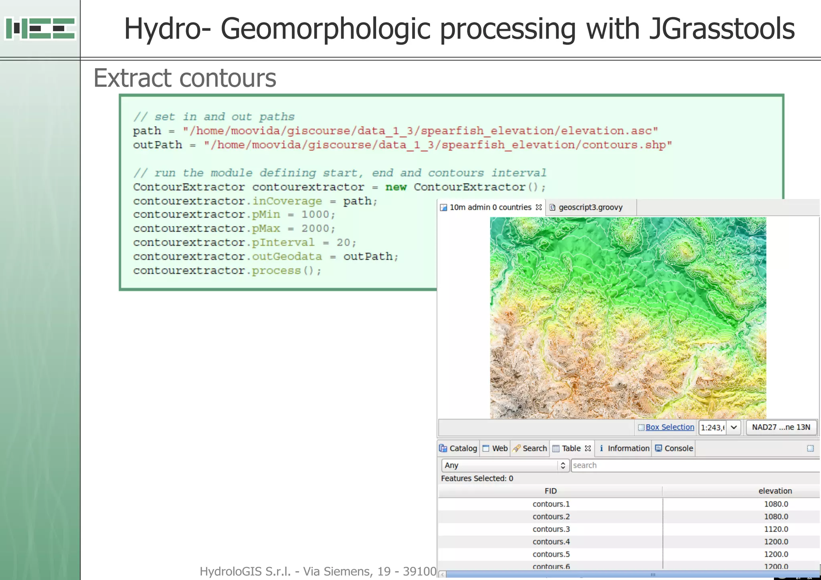This screenshot has width=821, height=580.
Task: Select the contours.4 row
Action: tap(629, 542)
